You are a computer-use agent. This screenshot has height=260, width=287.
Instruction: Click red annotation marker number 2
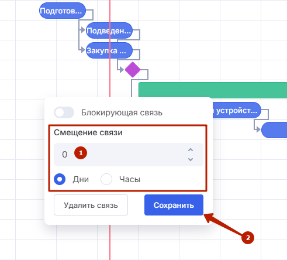[x=248, y=238]
